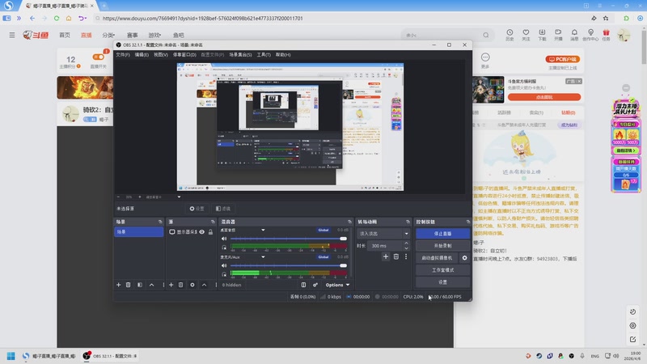Open scene filters icon in Scenes dock toolbar
Image resolution: width=647 pixels, height=364 pixels.
click(140, 285)
